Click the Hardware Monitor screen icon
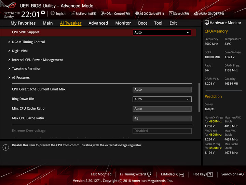This screenshot has width=246, height=185. [207, 23]
